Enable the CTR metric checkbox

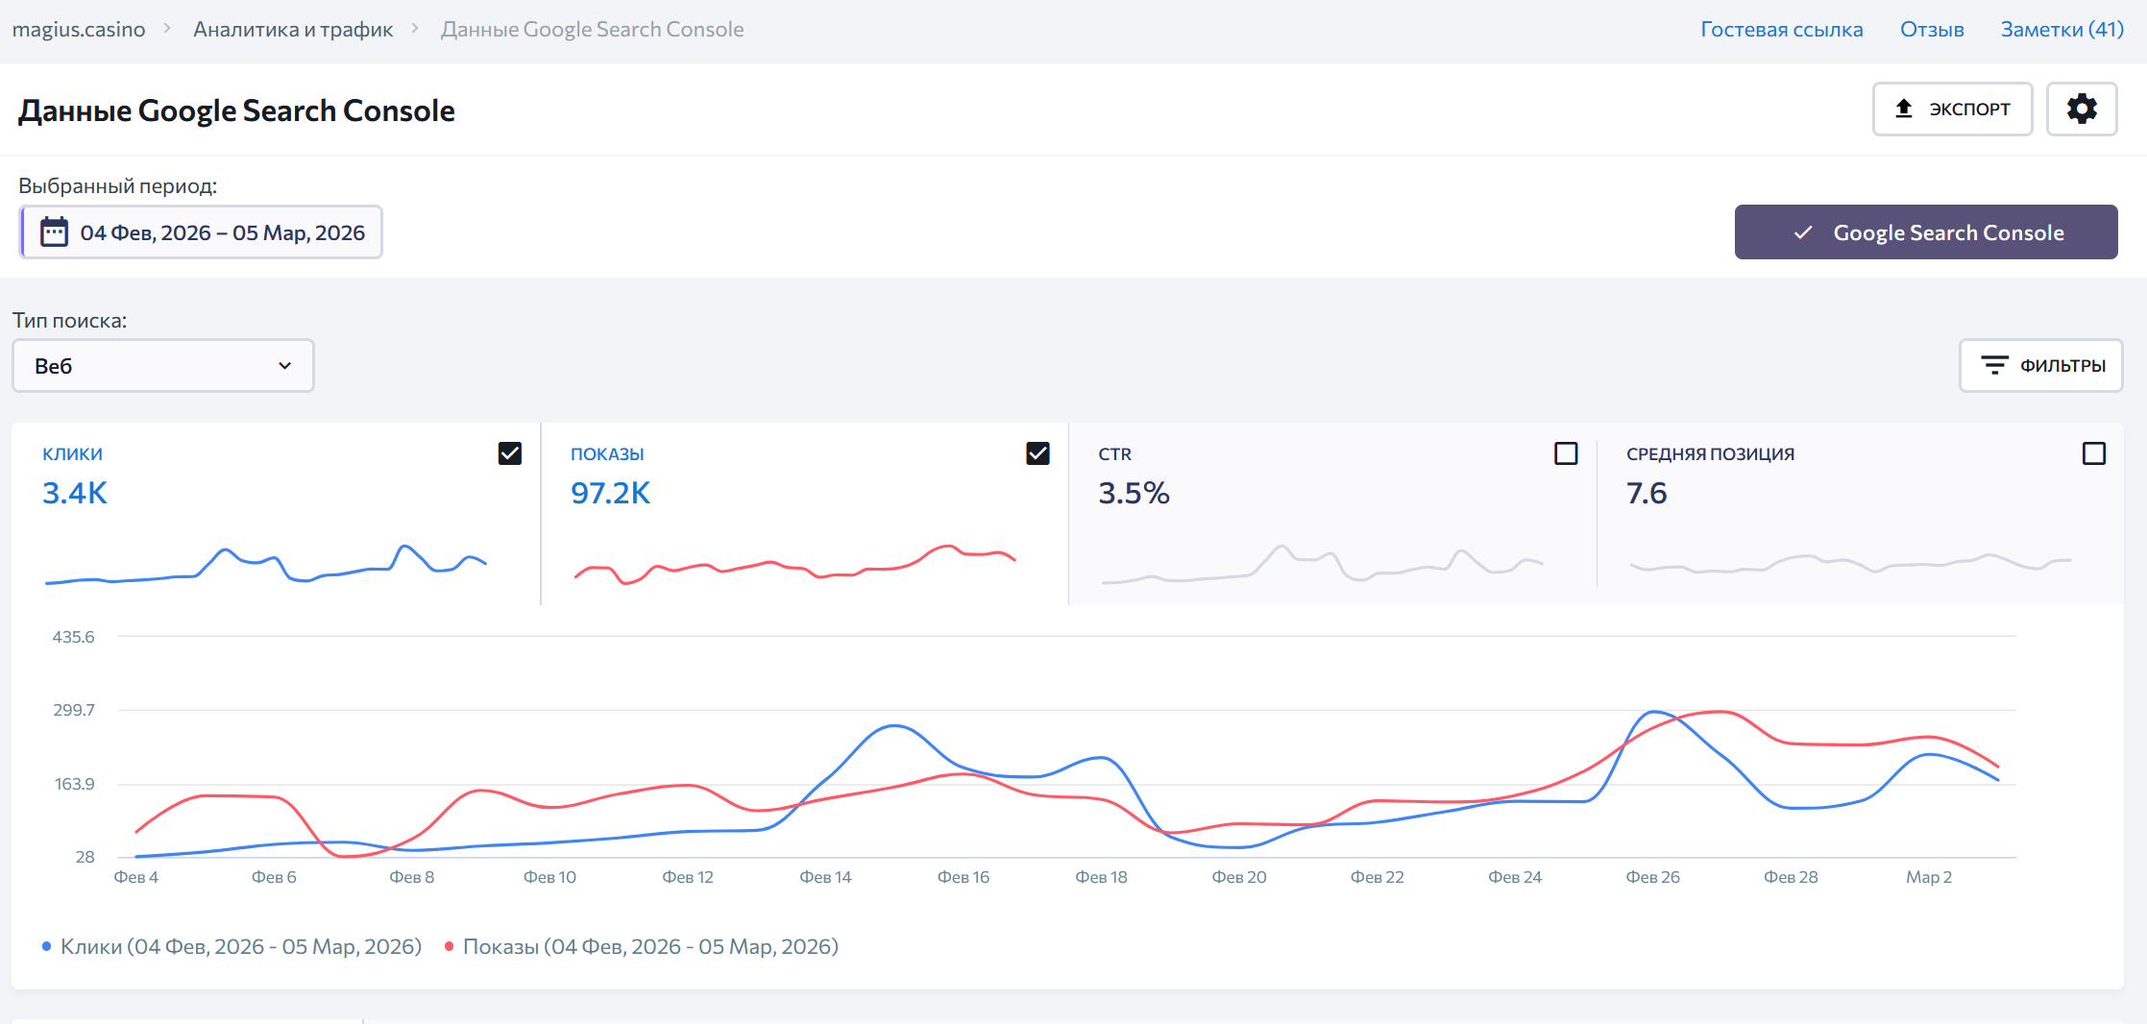1566,453
